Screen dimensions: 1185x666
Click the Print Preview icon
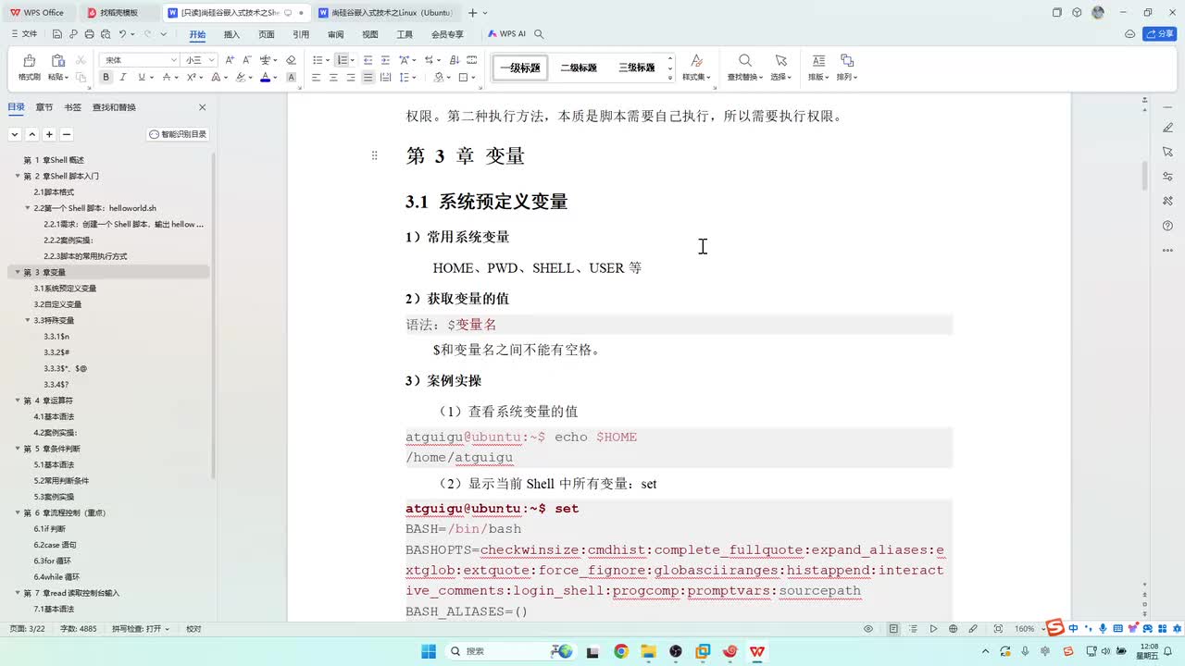pos(105,34)
